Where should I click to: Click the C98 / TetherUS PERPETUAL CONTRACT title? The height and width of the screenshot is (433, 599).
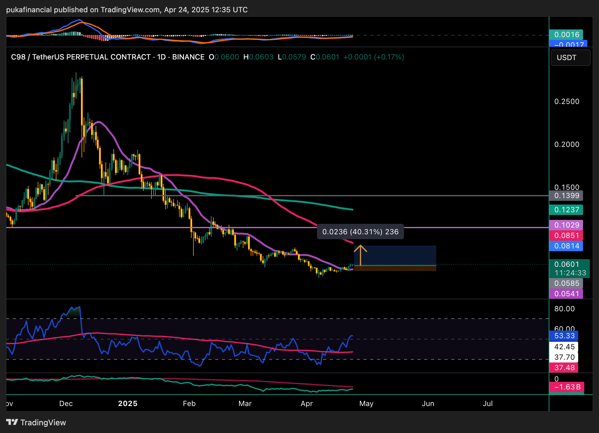pos(81,57)
